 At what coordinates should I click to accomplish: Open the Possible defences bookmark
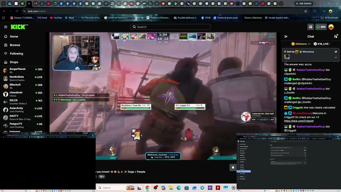click(x=185, y=18)
